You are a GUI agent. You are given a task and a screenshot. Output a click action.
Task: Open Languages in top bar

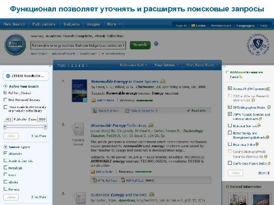click(x=245, y=26)
